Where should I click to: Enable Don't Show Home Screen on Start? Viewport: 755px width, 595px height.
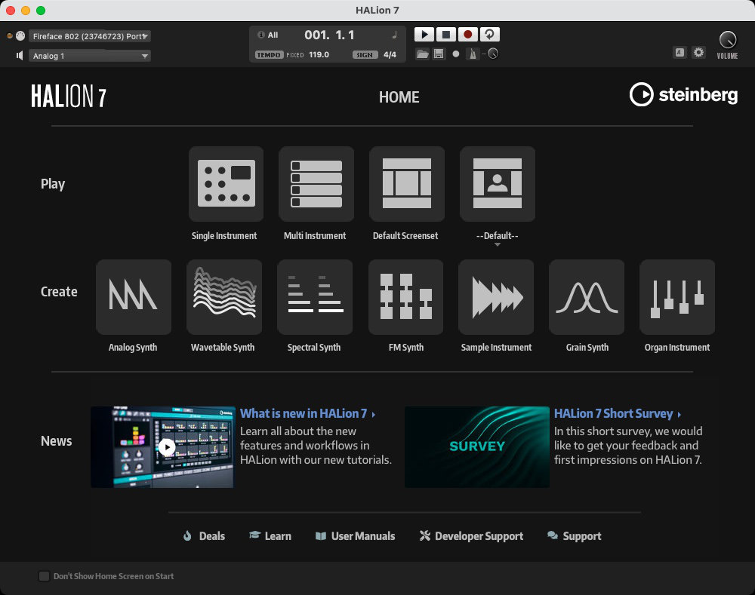(x=45, y=576)
